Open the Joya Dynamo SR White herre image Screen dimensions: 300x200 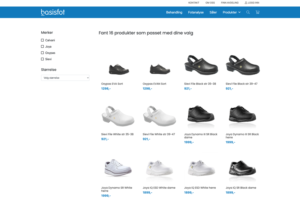pos(118,168)
